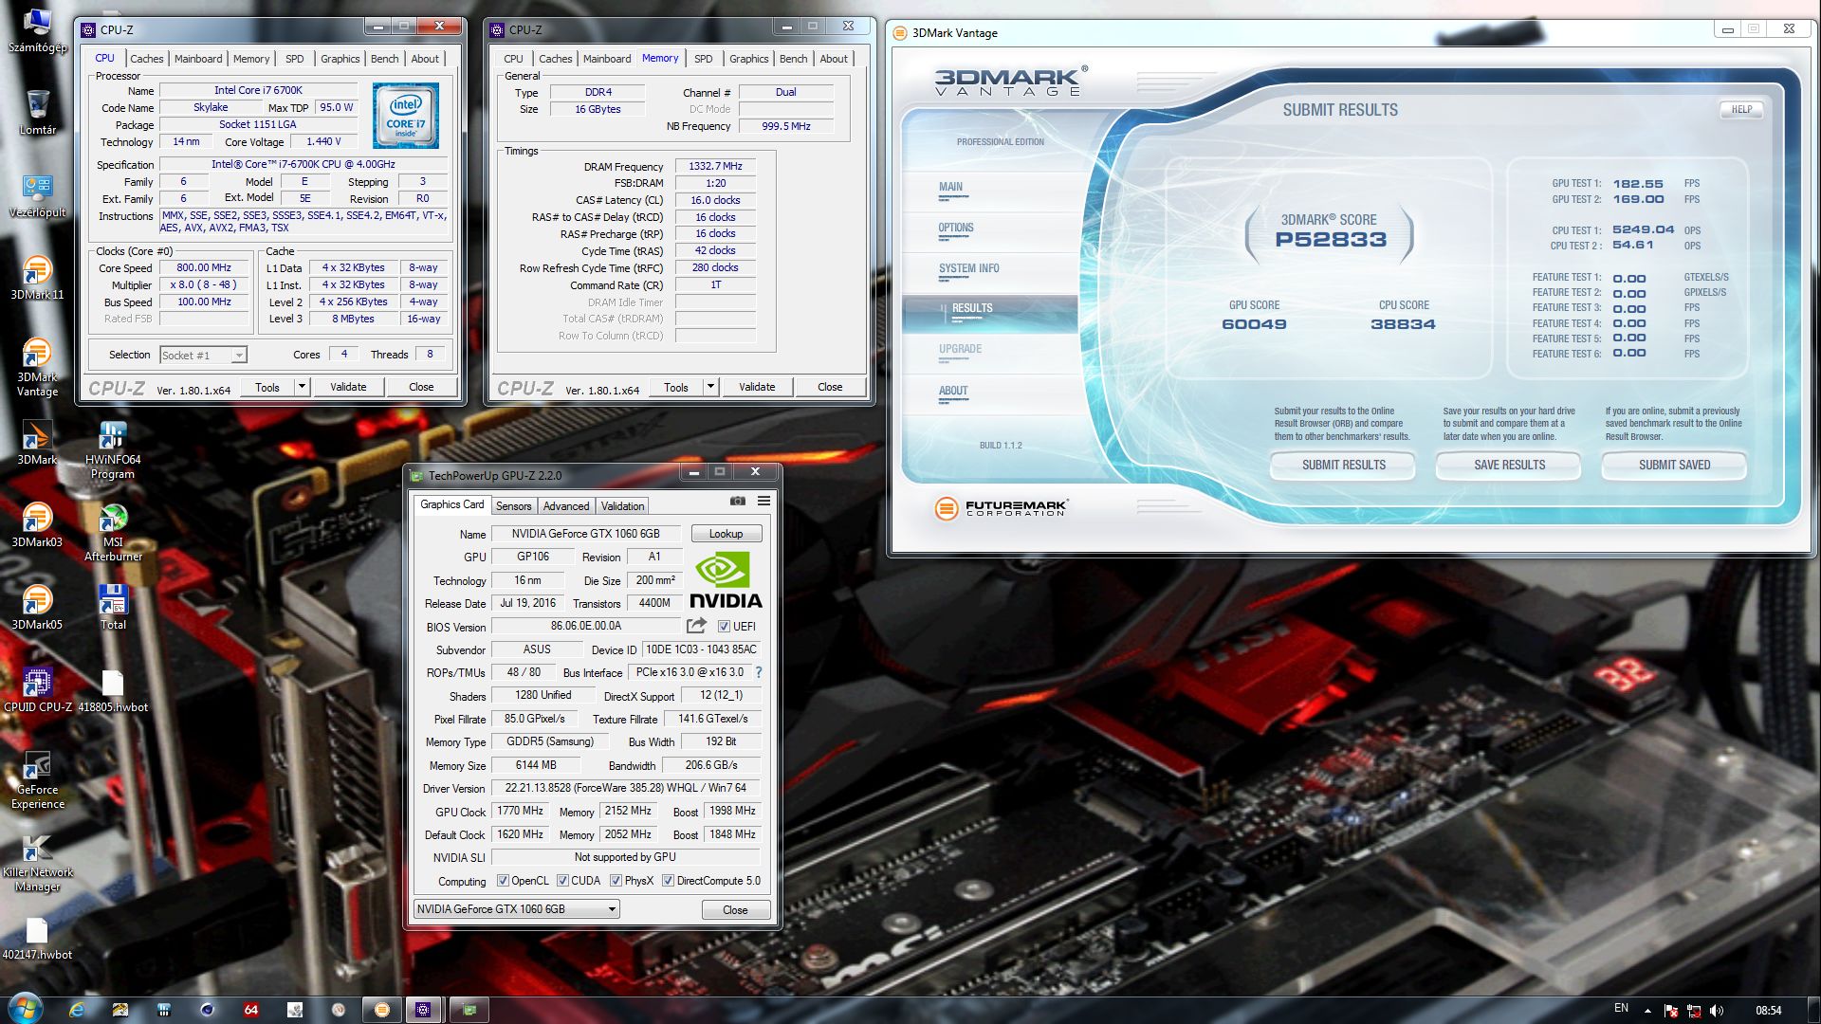Open the Mainboard tab in left CPU-Z
Viewport: 1821px width, 1024px height.
tap(197, 59)
